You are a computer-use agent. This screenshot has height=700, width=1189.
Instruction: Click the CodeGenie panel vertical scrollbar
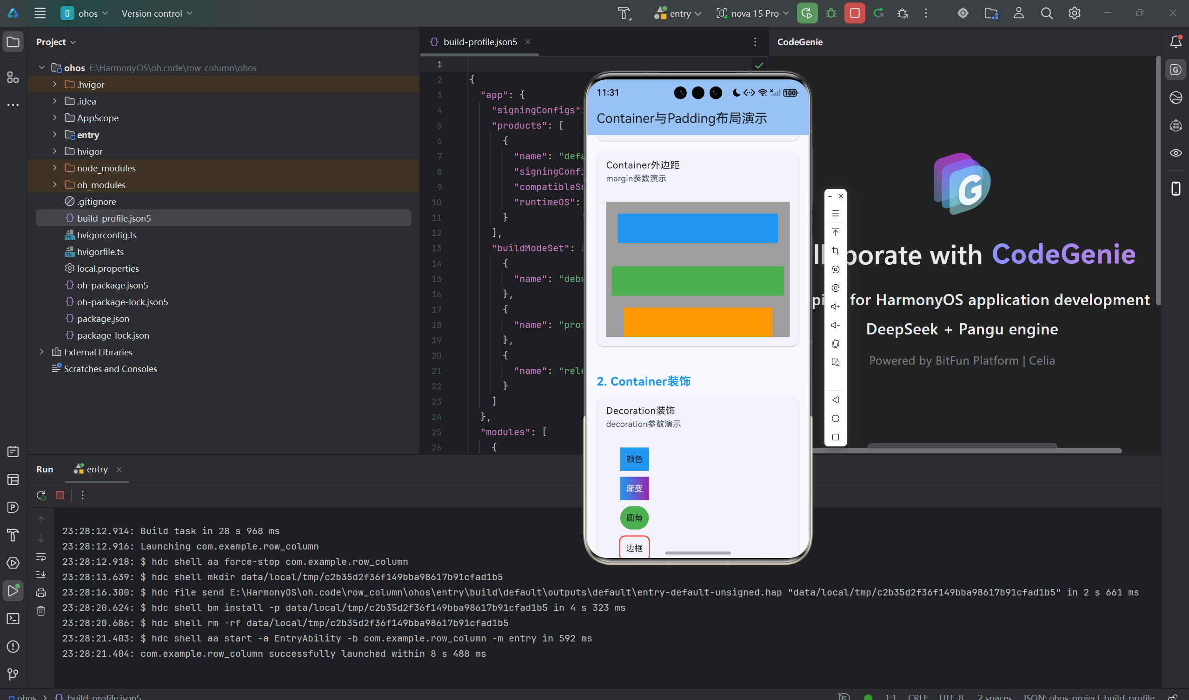click(1157, 179)
